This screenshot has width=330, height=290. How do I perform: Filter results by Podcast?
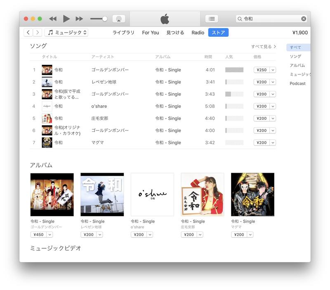(x=297, y=83)
